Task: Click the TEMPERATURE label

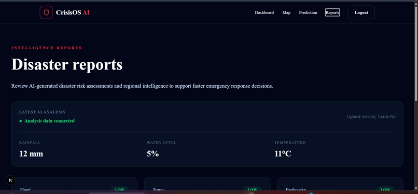Action: point(290,143)
